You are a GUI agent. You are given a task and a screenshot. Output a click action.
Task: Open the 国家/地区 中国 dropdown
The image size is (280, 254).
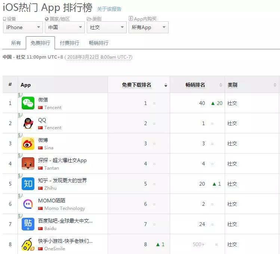(65, 27)
